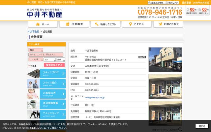211x132 pixels.
Task: Click the 中井不動産 breadcrumb link
Action: click(33, 32)
